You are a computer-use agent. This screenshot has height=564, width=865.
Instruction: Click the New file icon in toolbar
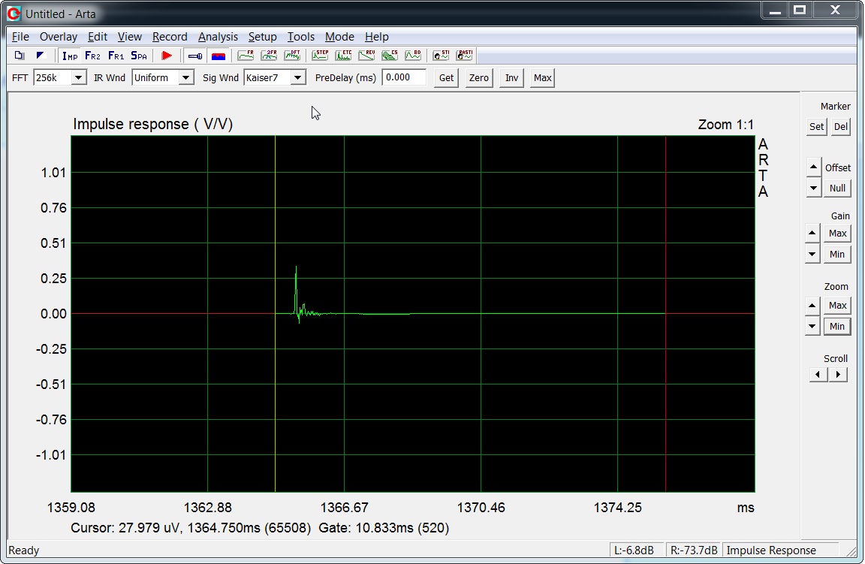click(x=20, y=56)
